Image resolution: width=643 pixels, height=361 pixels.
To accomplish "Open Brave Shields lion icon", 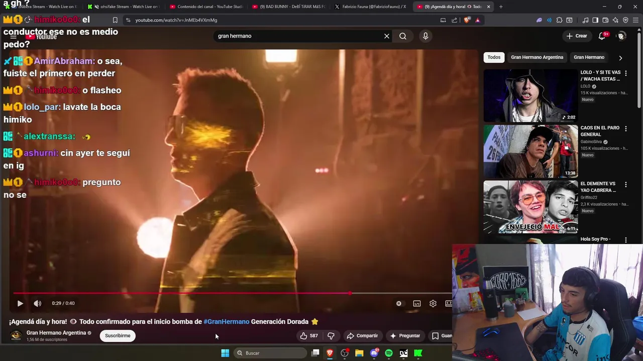I will 467,20.
